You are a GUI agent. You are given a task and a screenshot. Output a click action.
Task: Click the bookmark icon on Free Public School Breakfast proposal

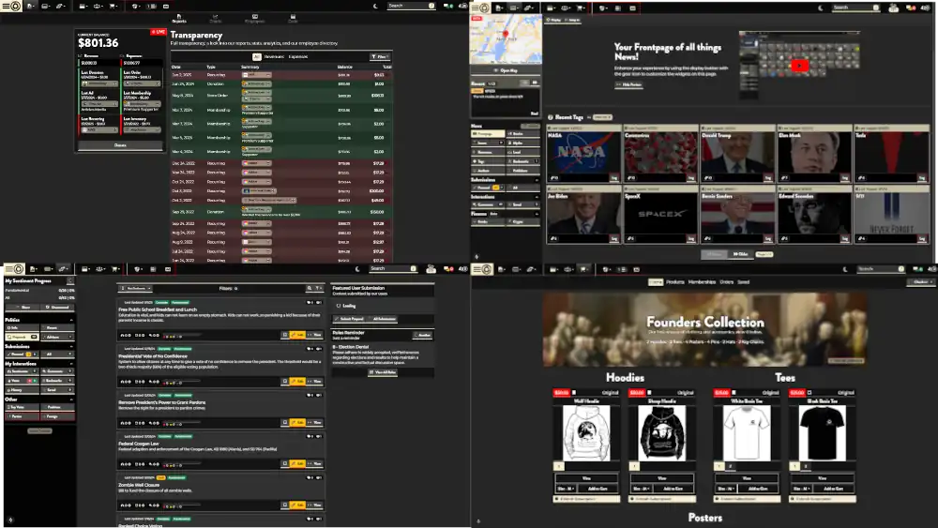pos(284,334)
